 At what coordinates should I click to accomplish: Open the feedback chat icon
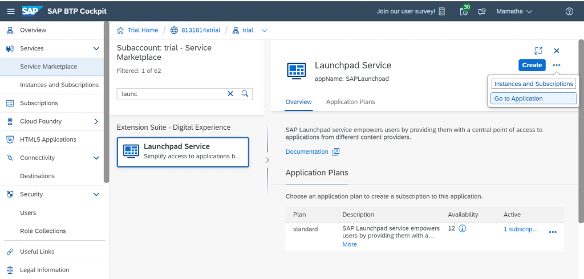tap(482, 11)
